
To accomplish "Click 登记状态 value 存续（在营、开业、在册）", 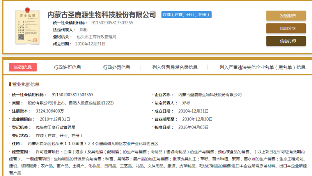I will pyautogui.click(x=59, y=136).
